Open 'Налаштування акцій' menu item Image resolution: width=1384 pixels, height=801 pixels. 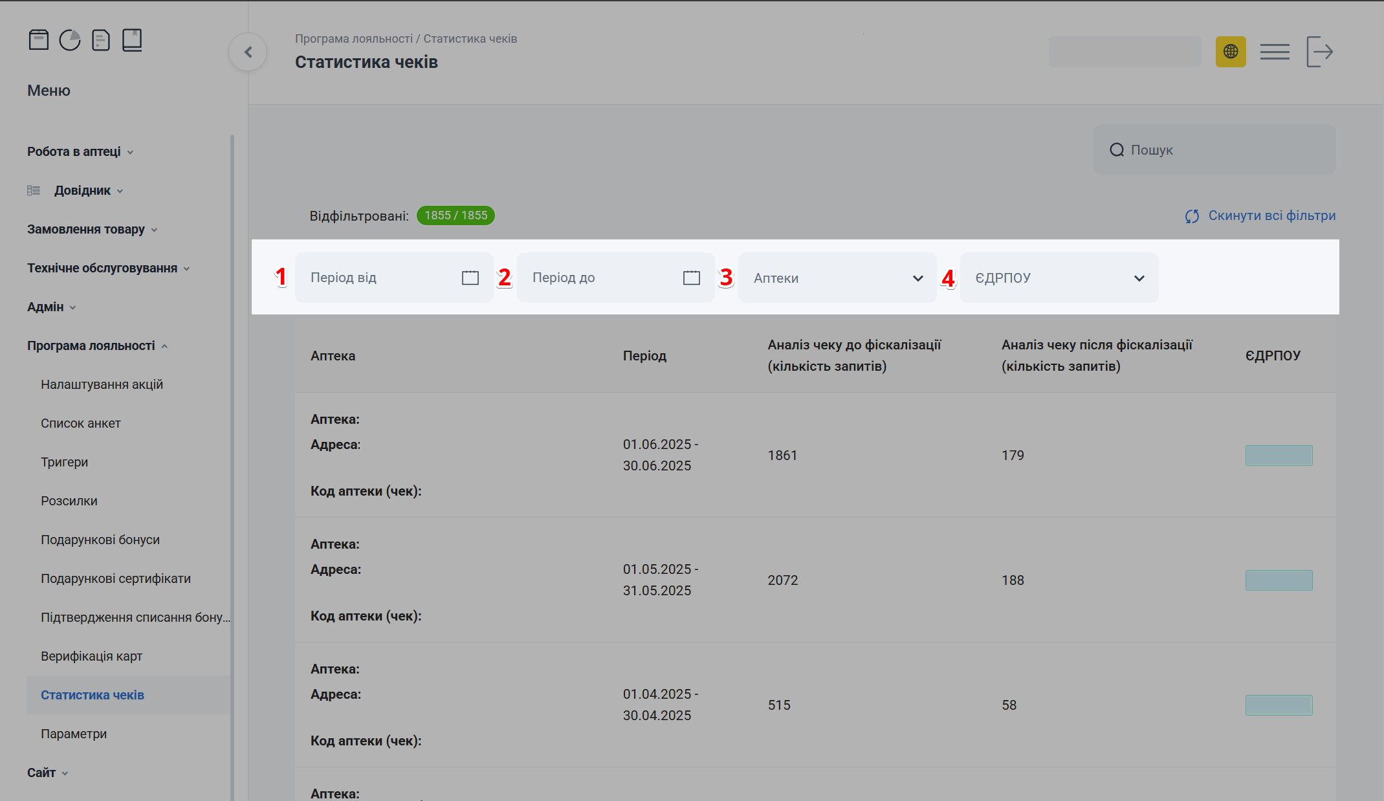pos(102,384)
